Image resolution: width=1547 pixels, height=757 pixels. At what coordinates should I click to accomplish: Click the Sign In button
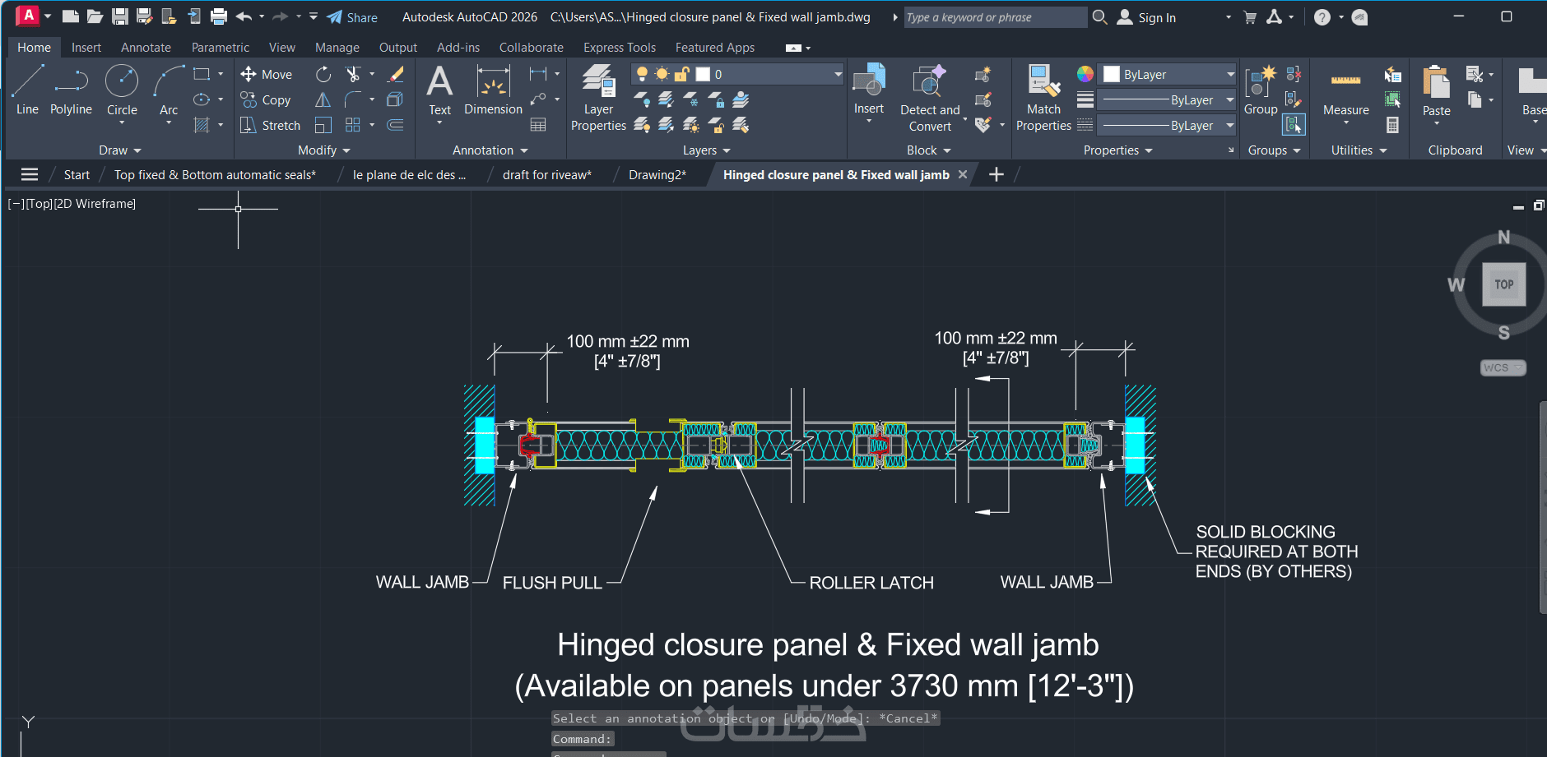(x=1146, y=17)
